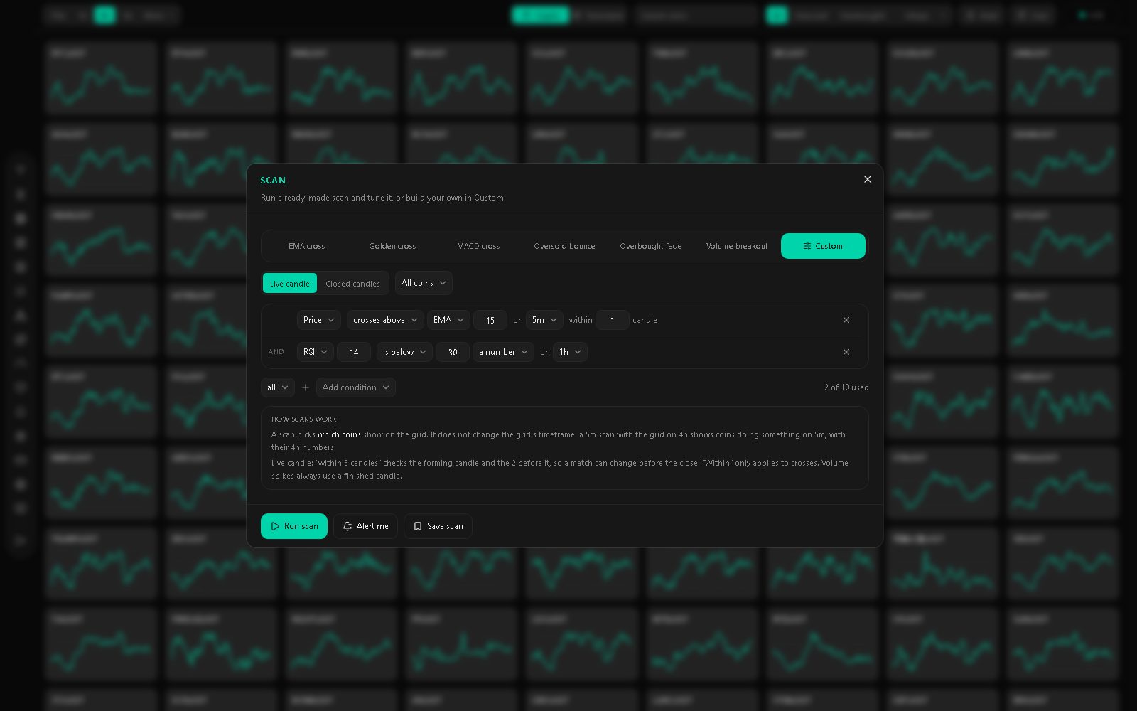Open the 5m timeframe dropdown

(x=544, y=320)
